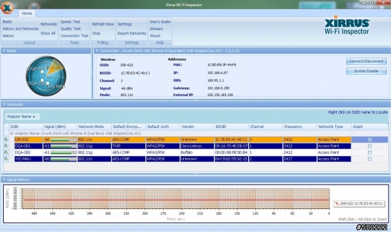Collapse the D-Link DWA-160 adapter group
This screenshot has width=391, height=232.
tap(12, 133)
